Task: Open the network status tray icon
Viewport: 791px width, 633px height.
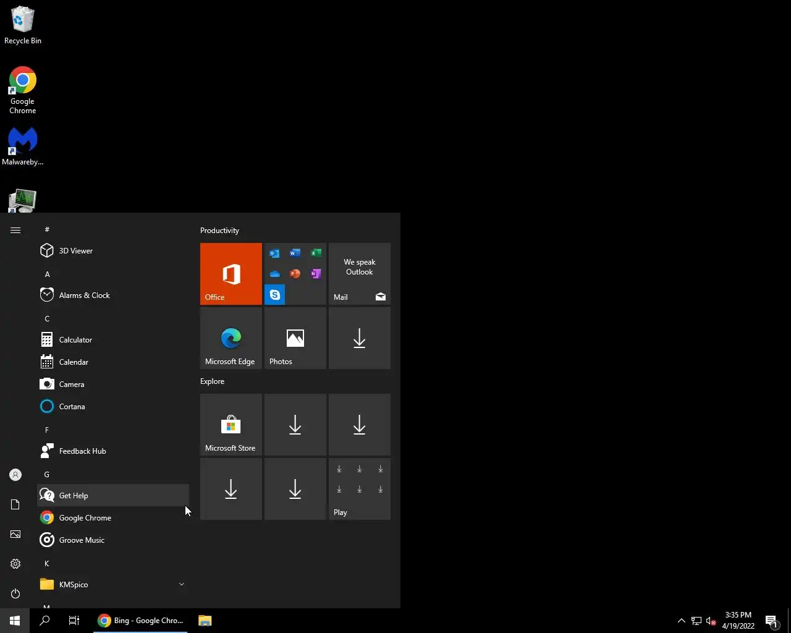Action: 696,621
